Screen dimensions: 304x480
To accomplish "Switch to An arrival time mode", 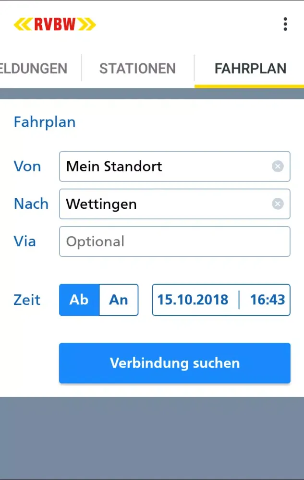I will 119,300.
